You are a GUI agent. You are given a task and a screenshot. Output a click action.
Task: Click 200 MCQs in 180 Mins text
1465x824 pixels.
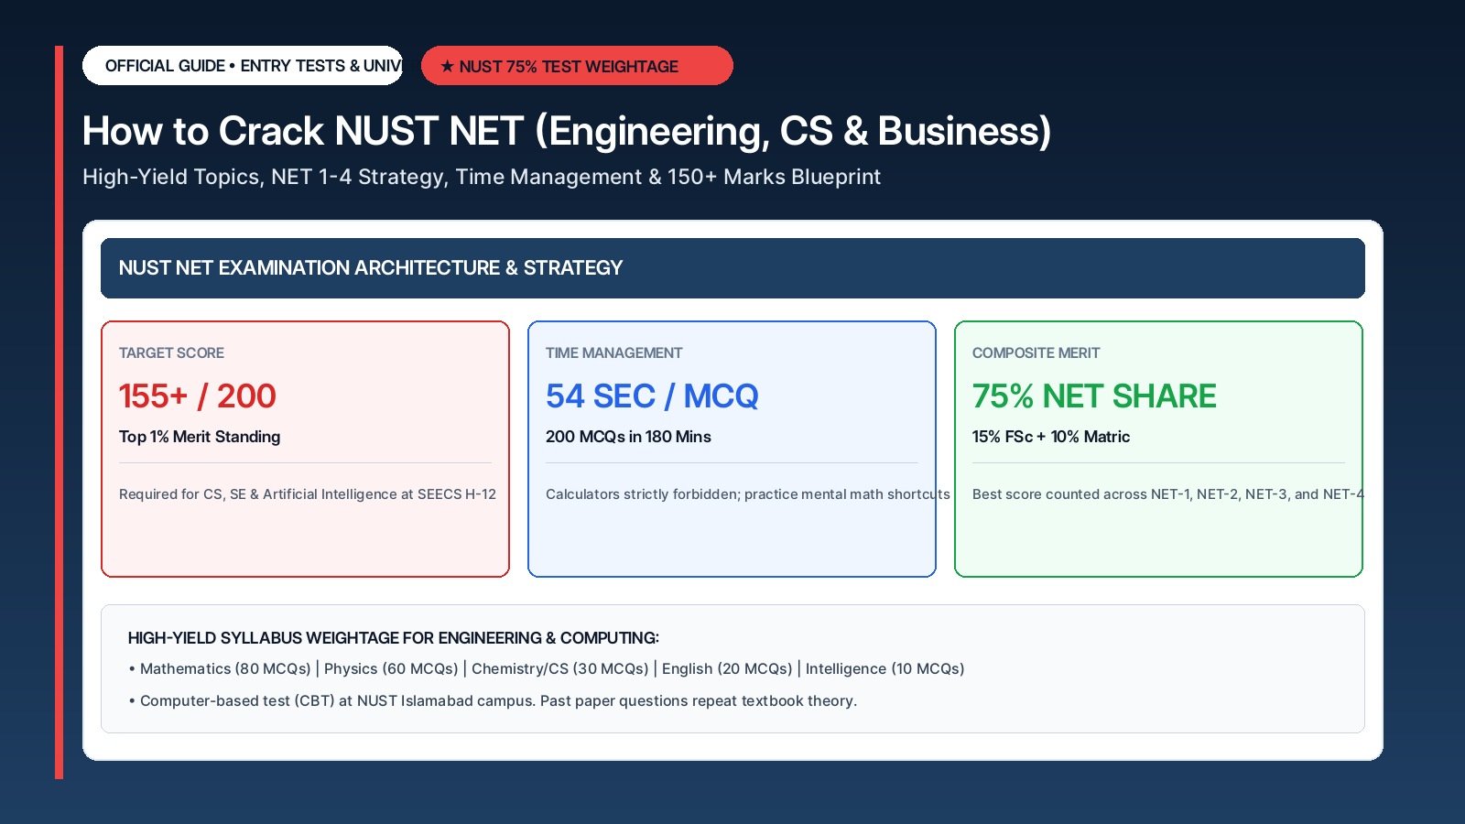(x=628, y=437)
